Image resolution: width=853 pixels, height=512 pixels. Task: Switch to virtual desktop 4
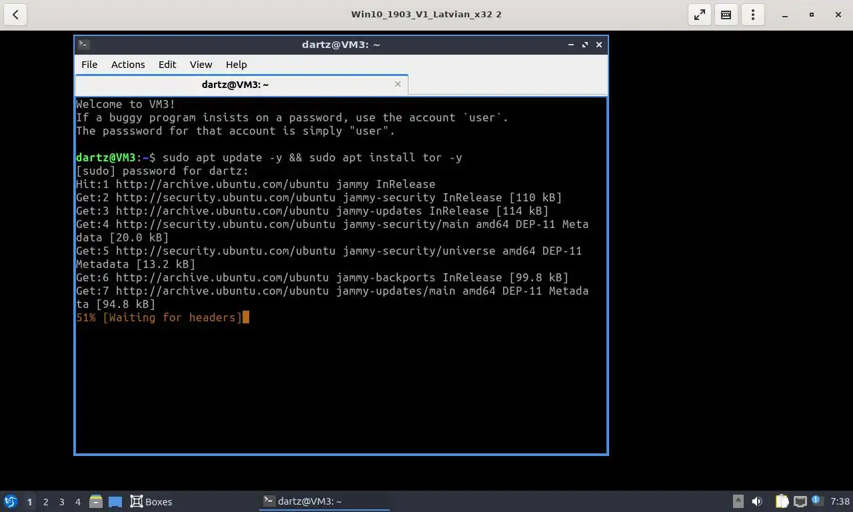(x=77, y=502)
